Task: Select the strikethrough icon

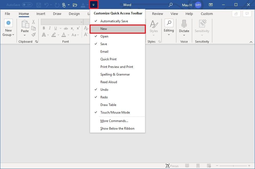Action: click(x=65, y=28)
